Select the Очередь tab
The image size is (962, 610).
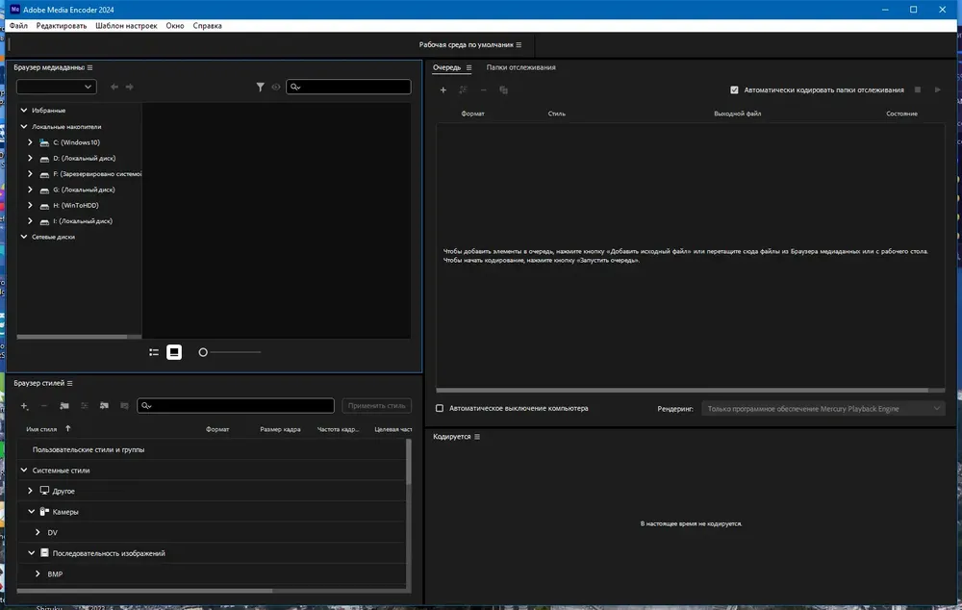[x=446, y=67]
